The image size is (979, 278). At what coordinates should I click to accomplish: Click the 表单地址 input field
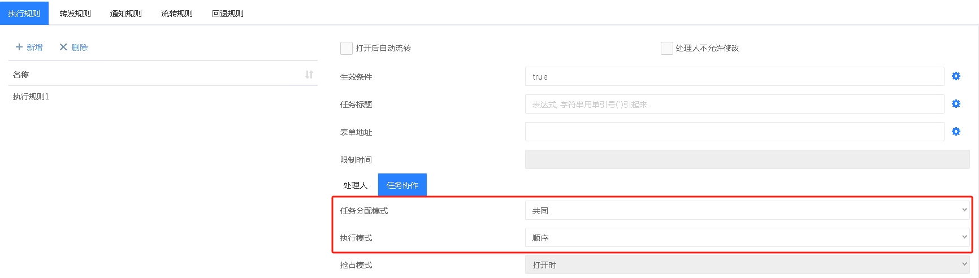point(734,132)
